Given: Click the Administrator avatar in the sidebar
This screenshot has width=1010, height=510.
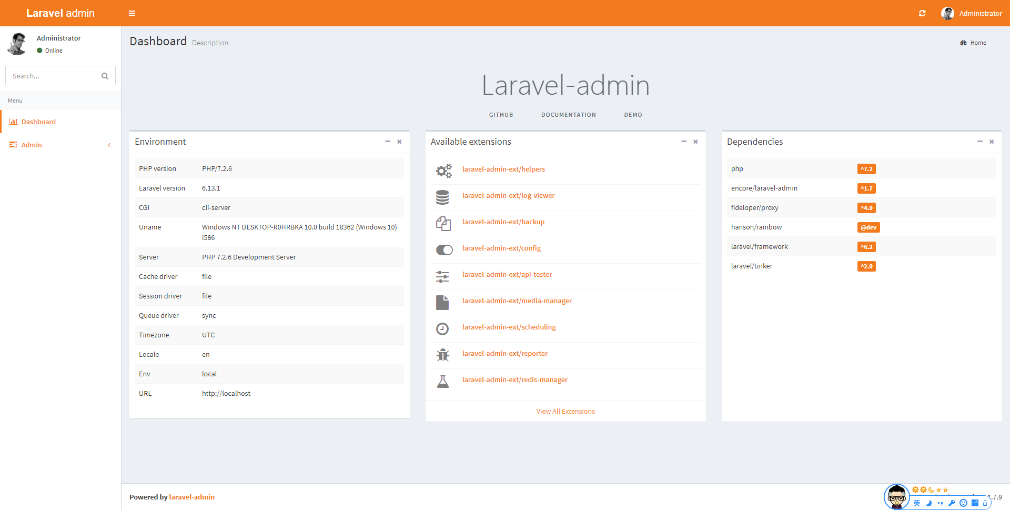Looking at the screenshot, I should [x=17, y=43].
